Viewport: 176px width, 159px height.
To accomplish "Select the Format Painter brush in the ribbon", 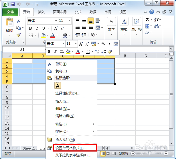I will tap(19, 35).
